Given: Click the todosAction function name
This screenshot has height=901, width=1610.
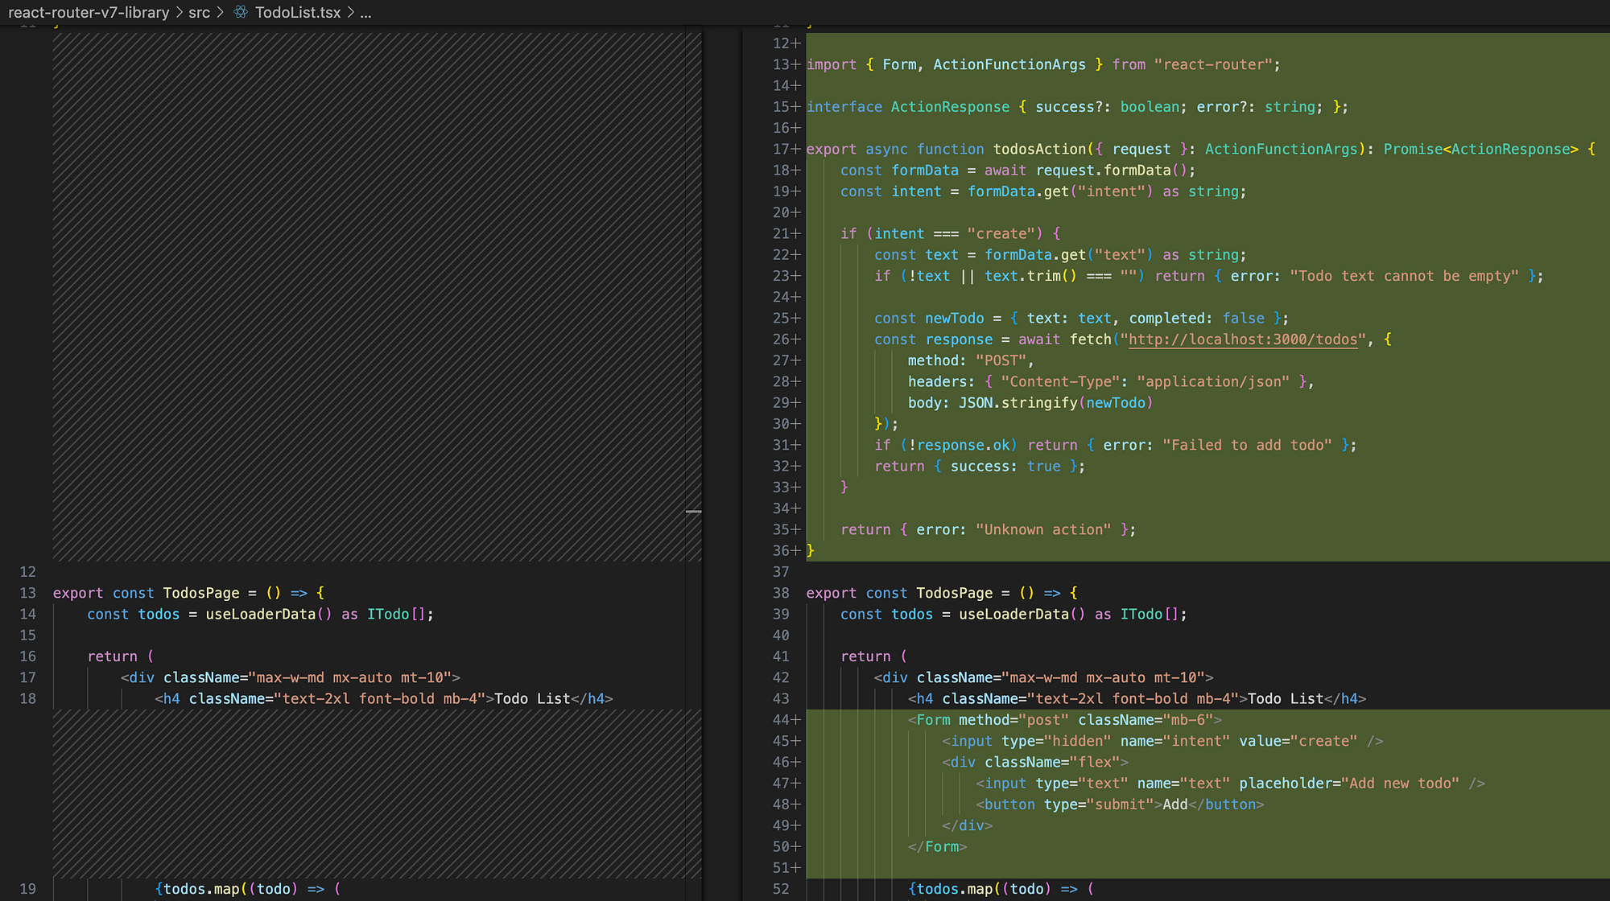Looking at the screenshot, I should (1039, 150).
